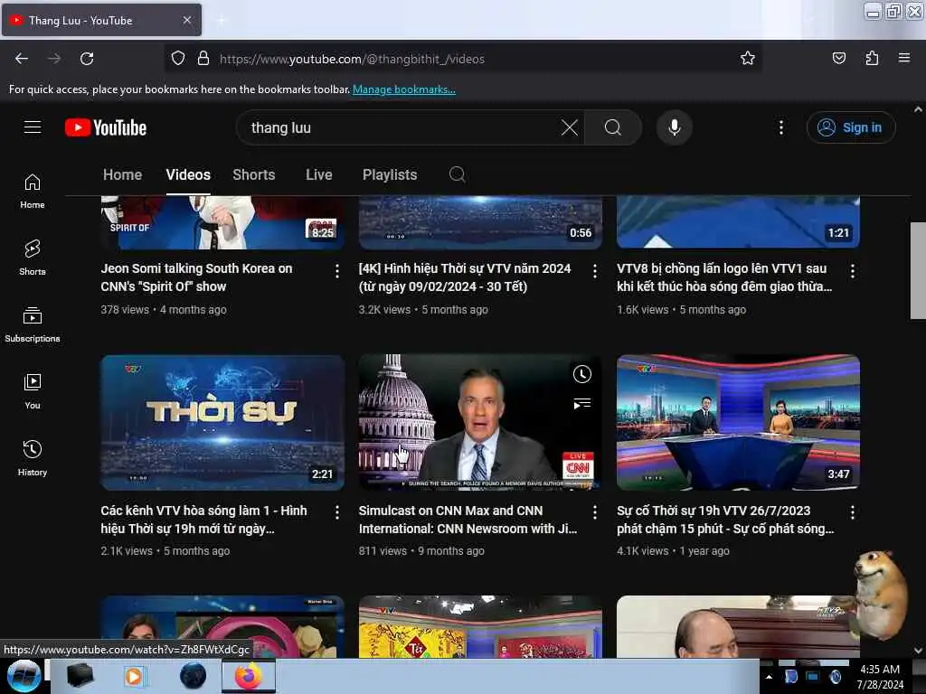Viewport: 926px width, 694px height.
Task: Click the YouTube logo
Action: click(x=106, y=127)
